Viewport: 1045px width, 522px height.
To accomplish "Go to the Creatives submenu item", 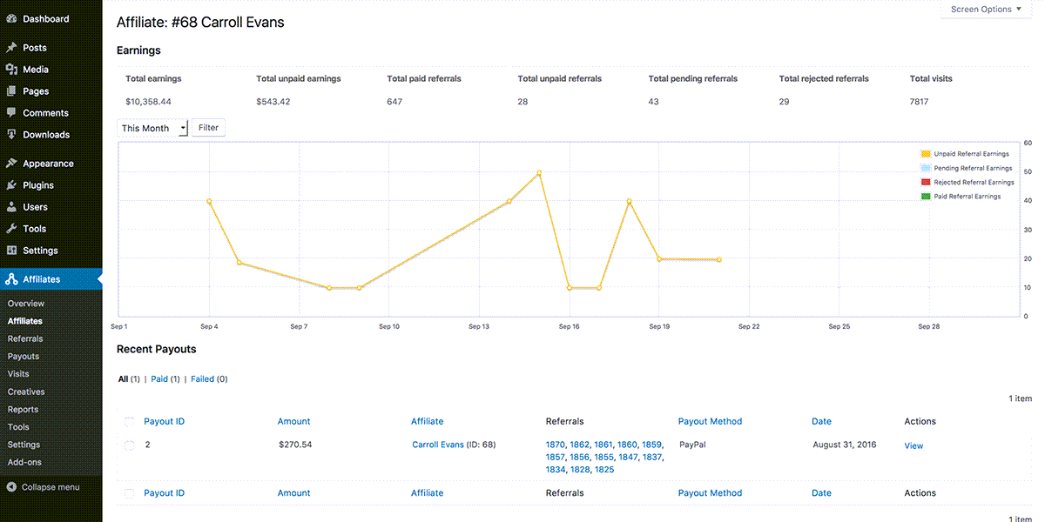I will (26, 391).
